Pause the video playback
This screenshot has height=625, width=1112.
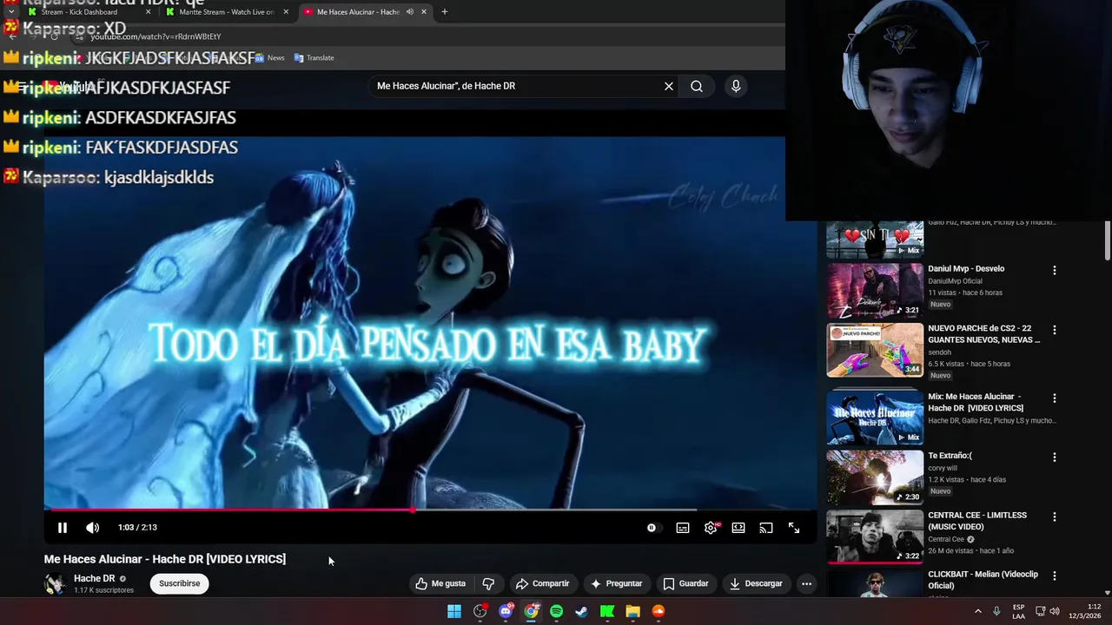pos(63,528)
